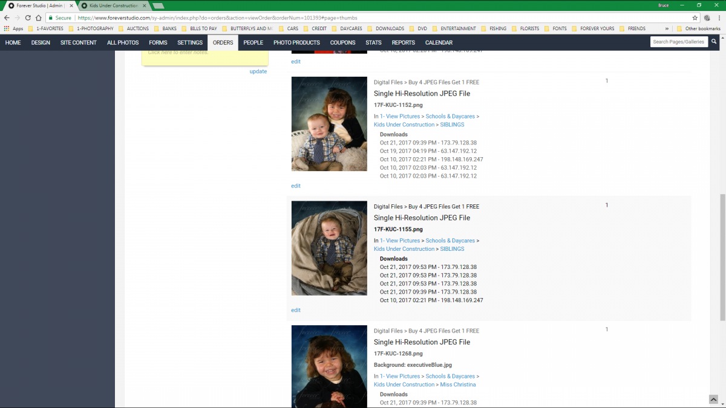726x408 pixels.
Task: Click the page vertical scrollbar thumb
Action: point(722,257)
